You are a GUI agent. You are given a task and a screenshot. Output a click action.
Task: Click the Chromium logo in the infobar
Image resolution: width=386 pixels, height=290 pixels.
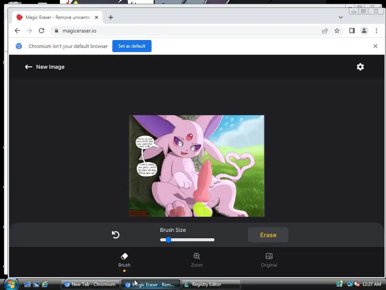(x=19, y=46)
